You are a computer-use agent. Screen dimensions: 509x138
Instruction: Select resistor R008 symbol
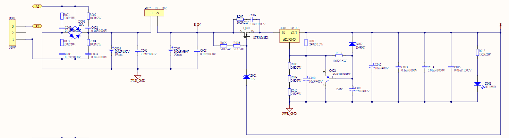tap(289, 66)
